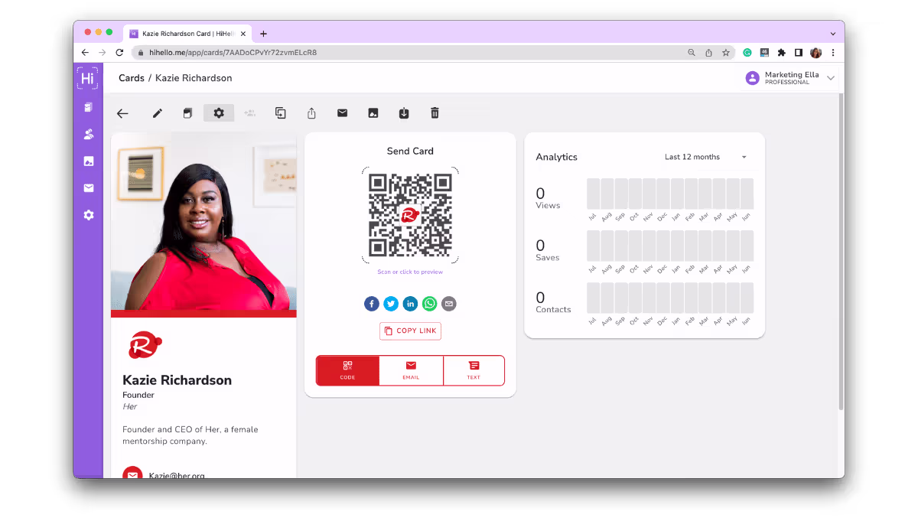Click the Analytics heading
Image resolution: width=918 pixels, height=518 pixels.
click(556, 157)
